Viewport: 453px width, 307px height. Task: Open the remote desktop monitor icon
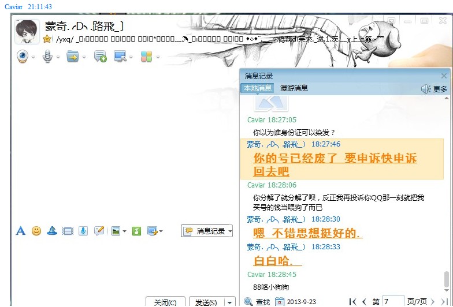(120, 57)
